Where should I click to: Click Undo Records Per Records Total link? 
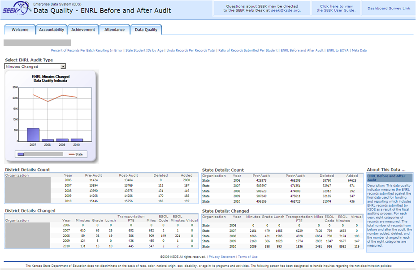191,50
